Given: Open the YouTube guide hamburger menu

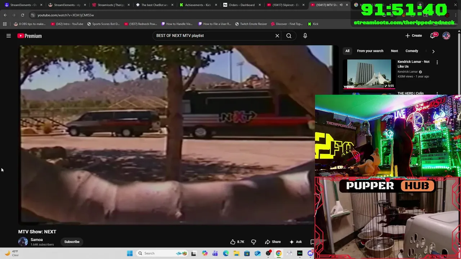Looking at the screenshot, I should click(9, 36).
